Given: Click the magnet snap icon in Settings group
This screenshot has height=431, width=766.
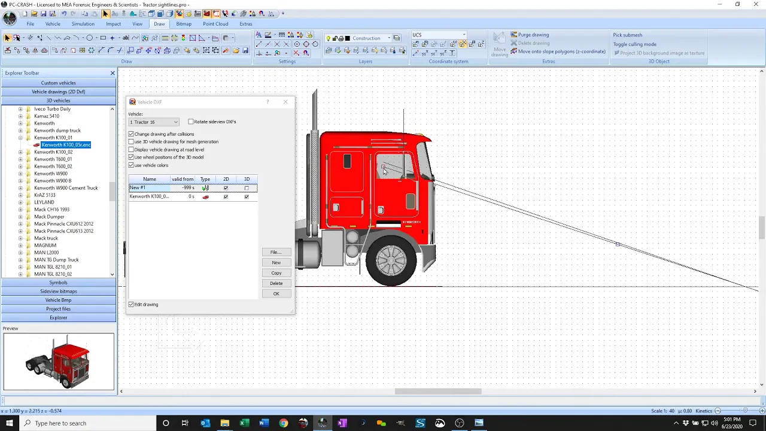Looking at the screenshot, I should [305, 53].
